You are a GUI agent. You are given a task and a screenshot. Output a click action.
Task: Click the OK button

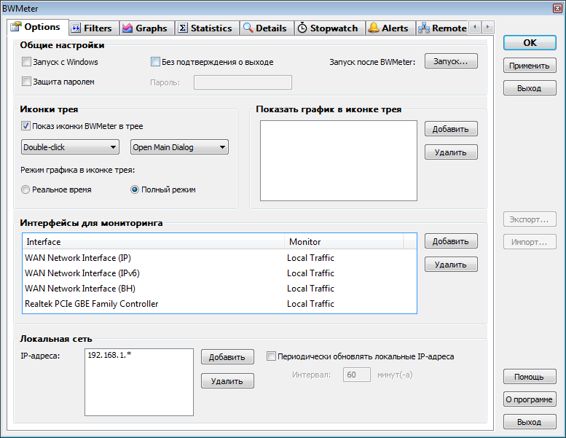pyautogui.click(x=530, y=42)
